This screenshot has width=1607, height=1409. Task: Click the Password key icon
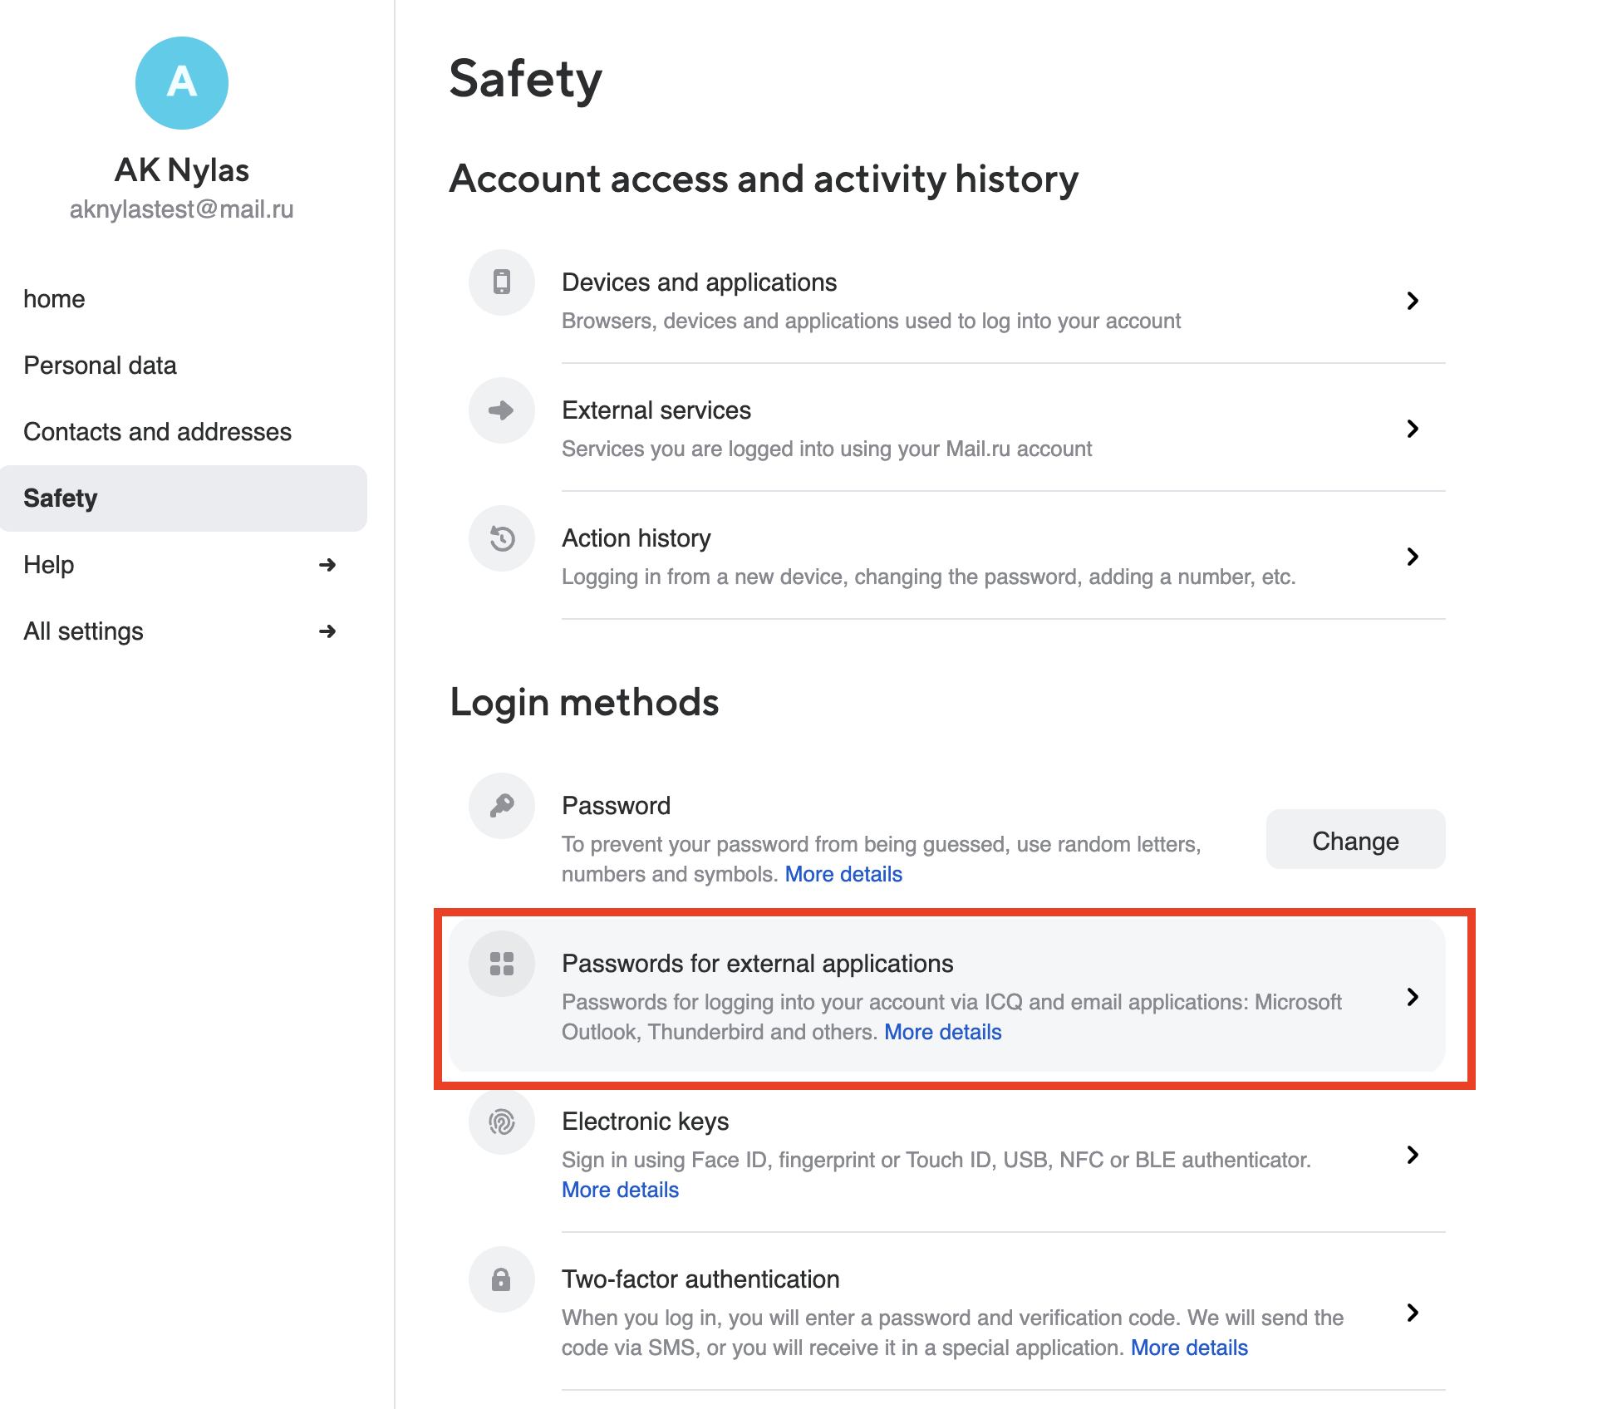pos(501,806)
